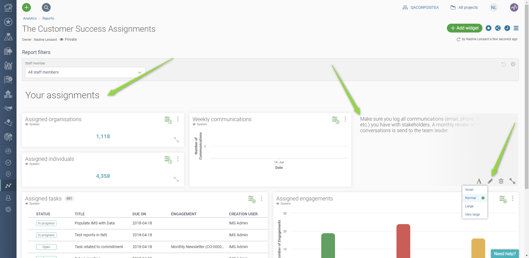Expand the Assigned organisations widget size arrows
This screenshot has width=529, height=258.
pos(176,140)
